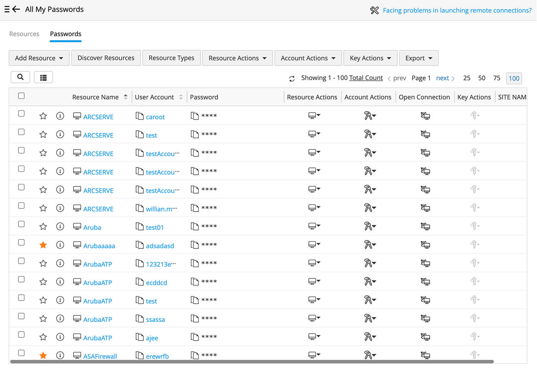Open the Account Actions toolbar dropdown
The height and width of the screenshot is (381, 537).
308,58
